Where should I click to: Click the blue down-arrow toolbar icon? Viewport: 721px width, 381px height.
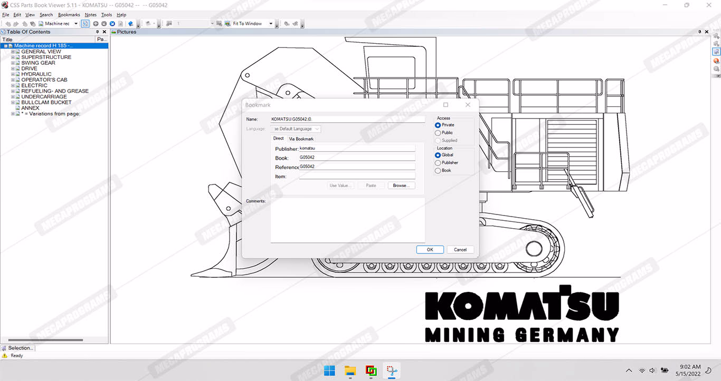tap(112, 24)
